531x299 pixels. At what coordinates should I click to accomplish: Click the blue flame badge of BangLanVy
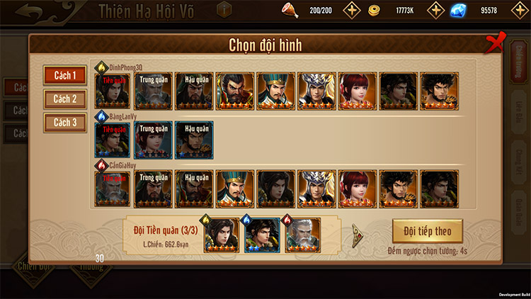[x=101, y=116]
